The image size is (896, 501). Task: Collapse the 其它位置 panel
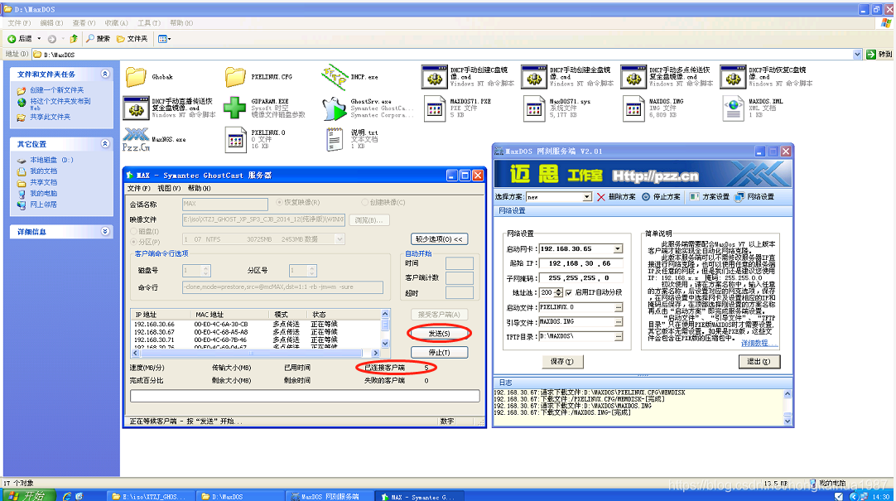click(x=105, y=143)
